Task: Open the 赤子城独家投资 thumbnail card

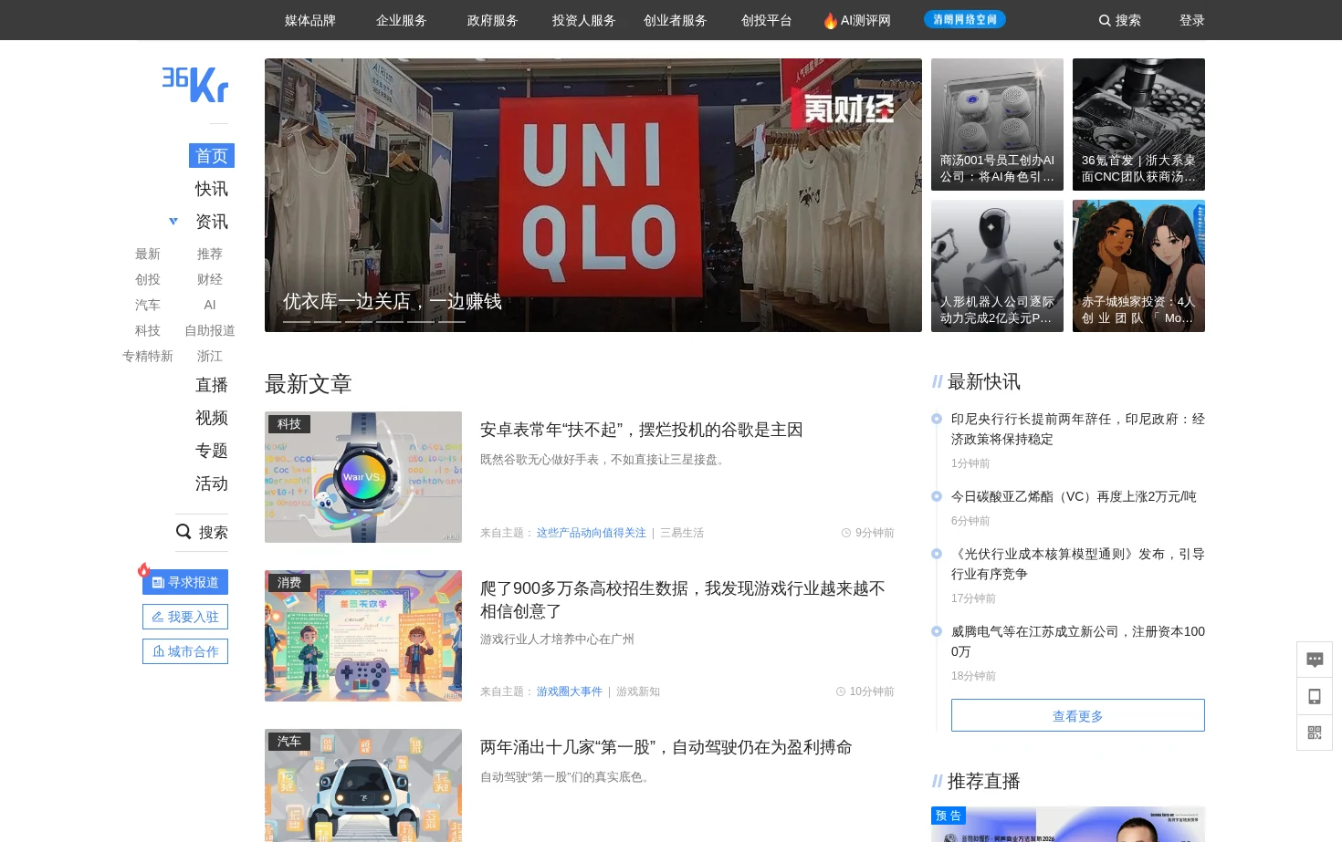Action: [1138, 266]
